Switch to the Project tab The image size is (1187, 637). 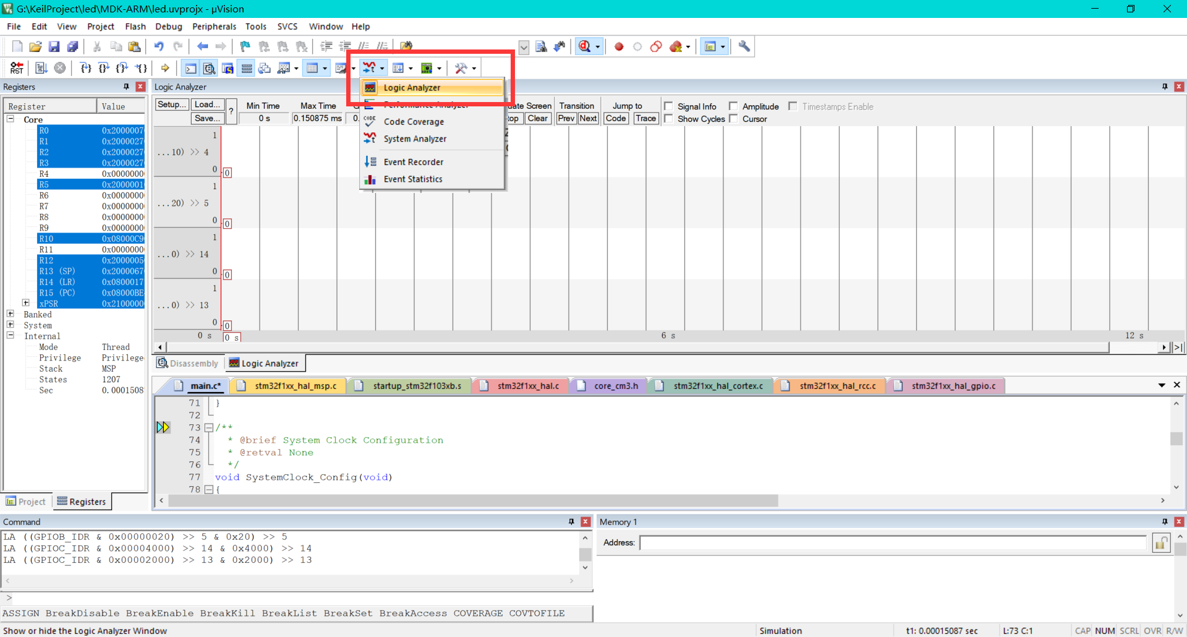[x=26, y=502]
